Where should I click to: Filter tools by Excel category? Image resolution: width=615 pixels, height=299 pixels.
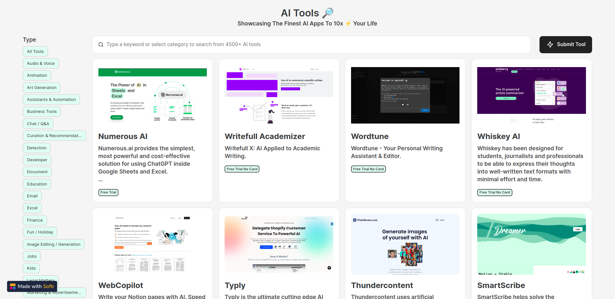[32, 208]
